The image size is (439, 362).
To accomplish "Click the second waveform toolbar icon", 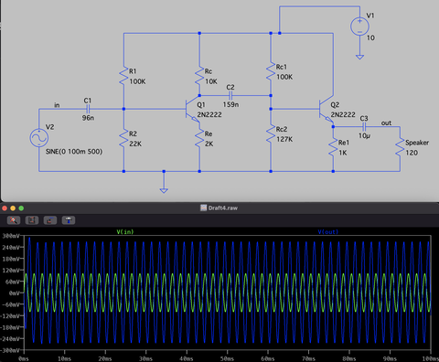I will pos(32,220).
